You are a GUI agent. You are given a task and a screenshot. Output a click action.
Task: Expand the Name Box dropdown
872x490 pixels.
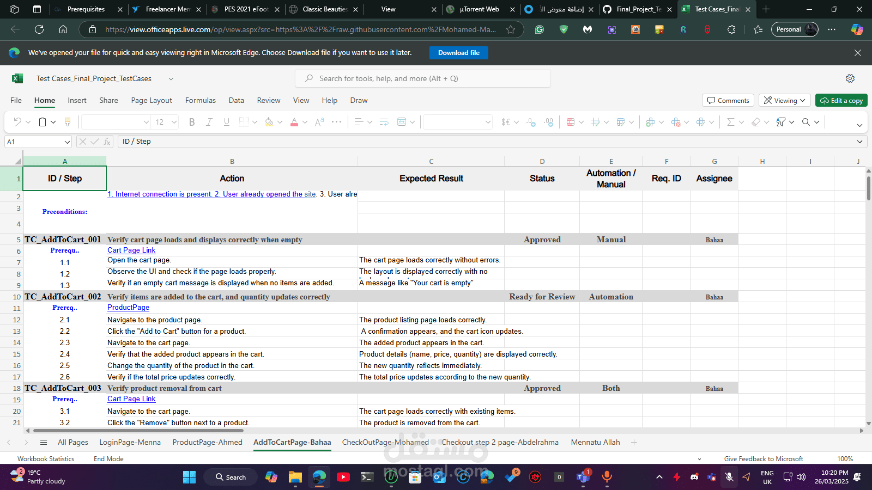point(67,142)
